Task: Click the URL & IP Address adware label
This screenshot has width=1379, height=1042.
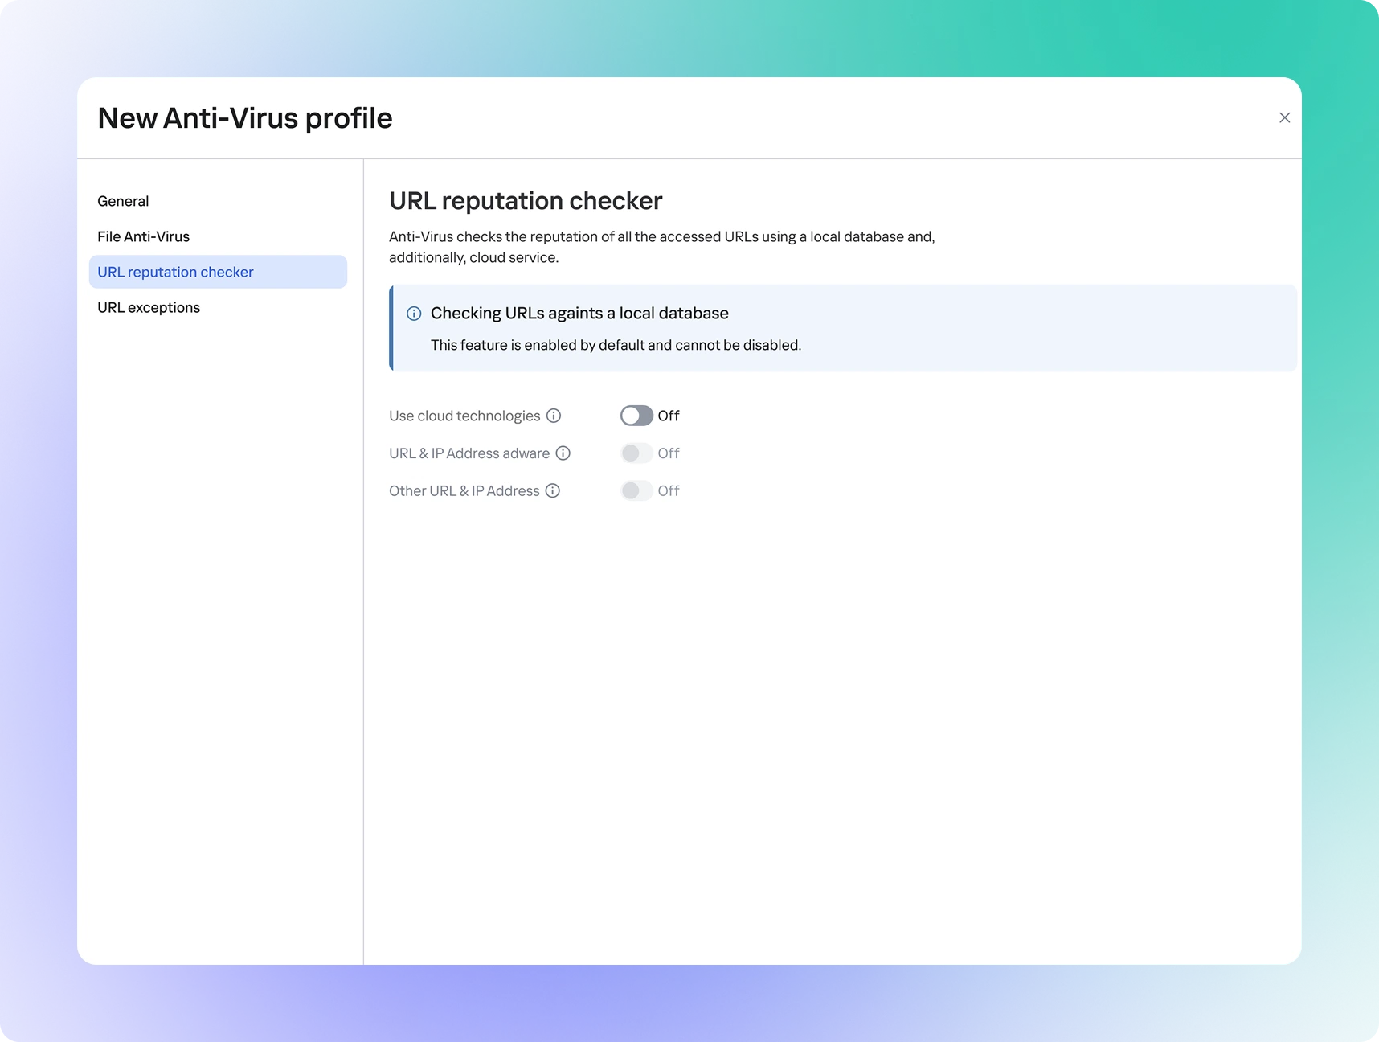Action: pyautogui.click(x=469, y=453)
